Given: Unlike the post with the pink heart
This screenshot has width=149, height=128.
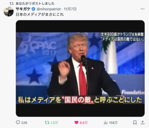Looking at the screenshot, I should point(76,122).
